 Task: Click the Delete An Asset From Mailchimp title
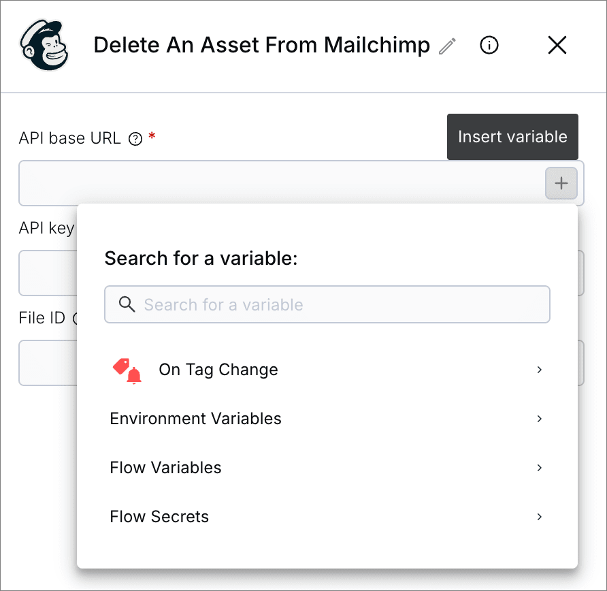pos(262,45)
